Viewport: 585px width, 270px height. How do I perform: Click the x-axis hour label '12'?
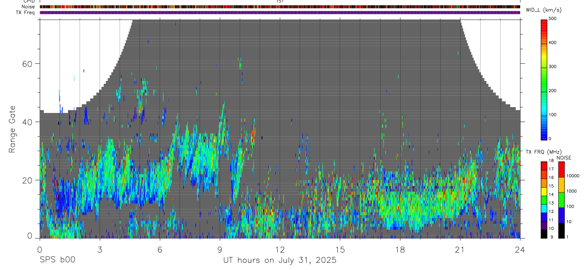point(280,249)
